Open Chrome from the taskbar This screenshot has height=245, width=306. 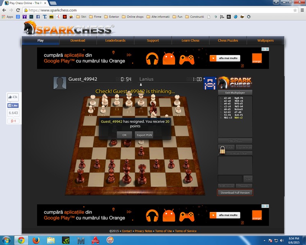pyautogui.click(x=21, y=240)
